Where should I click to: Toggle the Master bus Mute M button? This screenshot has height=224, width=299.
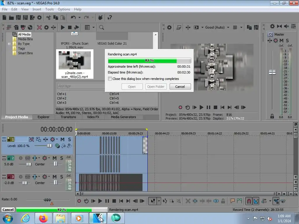coord(281,40)
